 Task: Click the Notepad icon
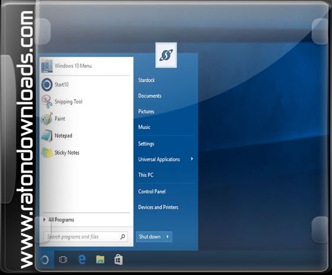click(x=47, y=135)
